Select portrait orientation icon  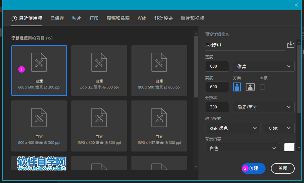tap(237, 87)
